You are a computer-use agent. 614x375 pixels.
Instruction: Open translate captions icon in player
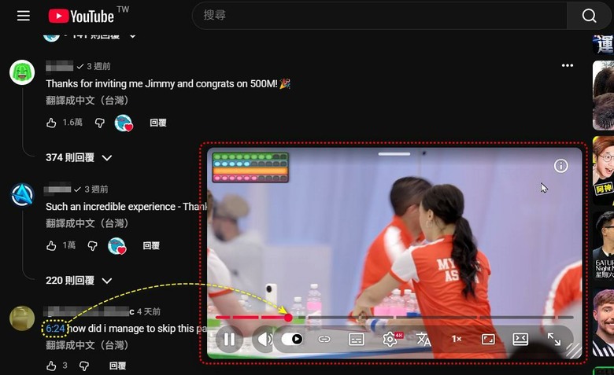[x=424, y=339]
